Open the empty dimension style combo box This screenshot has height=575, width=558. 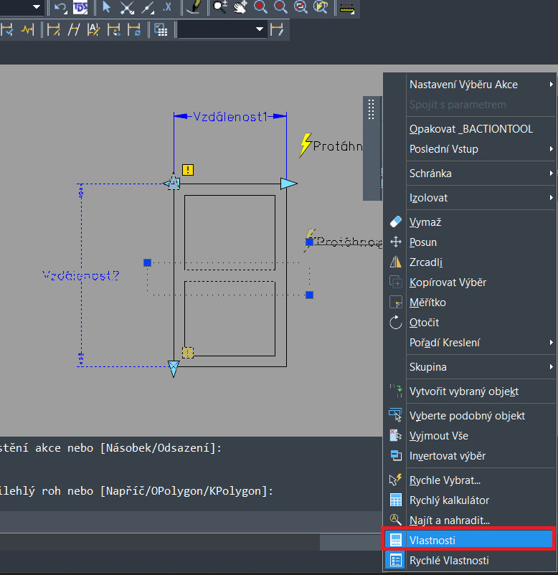point(222,29)
